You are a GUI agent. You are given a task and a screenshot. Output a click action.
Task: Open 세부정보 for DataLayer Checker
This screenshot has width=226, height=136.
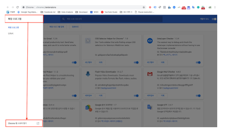pos(150,63)
